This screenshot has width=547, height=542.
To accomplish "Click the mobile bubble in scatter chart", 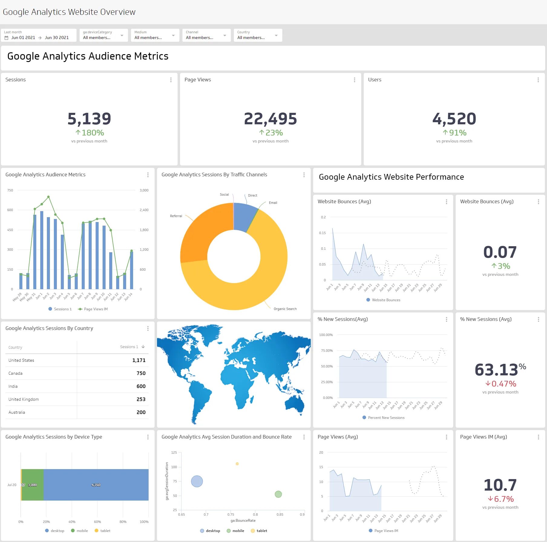I will click(278, 494).
